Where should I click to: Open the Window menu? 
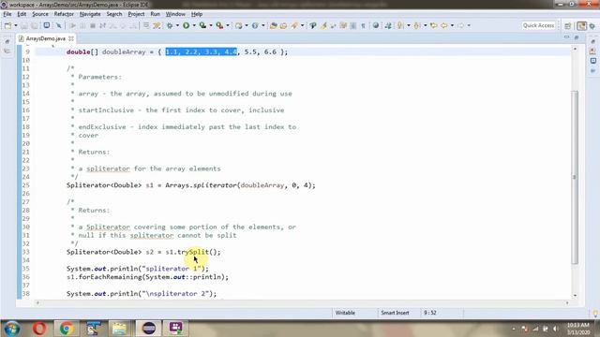click(x=175, y=14)
